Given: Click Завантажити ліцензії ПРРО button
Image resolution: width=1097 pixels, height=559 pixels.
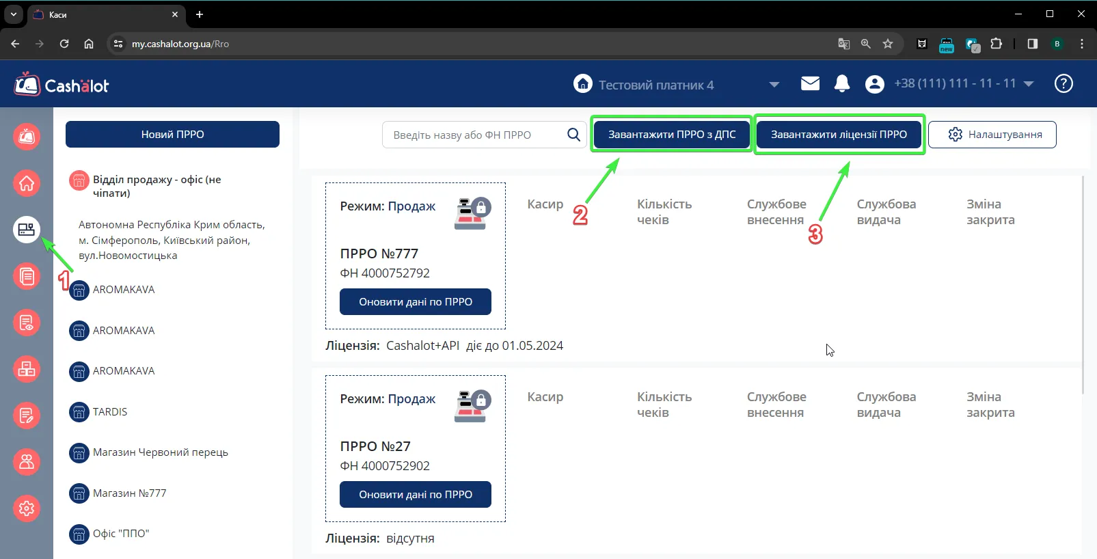Looking at the screenshot, I should pyautogui.click(x=839, y=134).
